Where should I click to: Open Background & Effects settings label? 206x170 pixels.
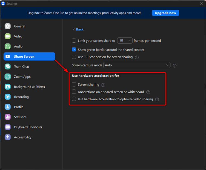(29, 87)
